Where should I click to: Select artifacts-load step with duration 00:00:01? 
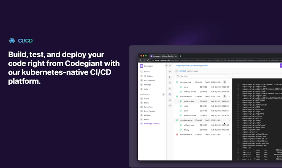tap(203, 125)
